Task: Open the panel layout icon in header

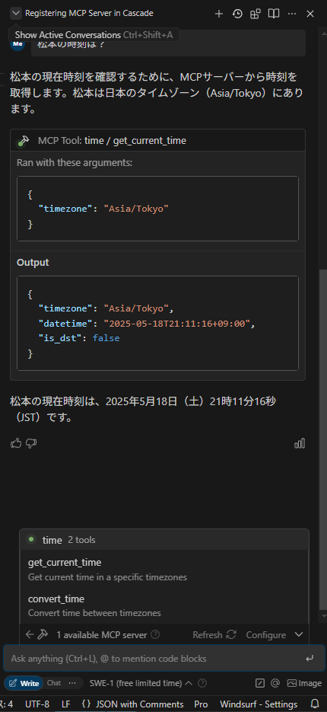Action: tap(256, 14)
